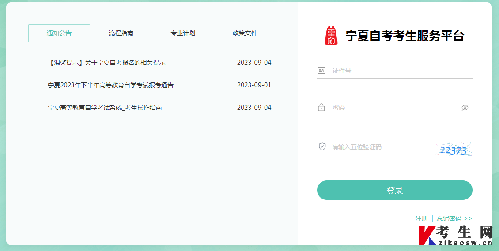499x251 pixels.
Task: Click into the 密码 password field
Action: [393, 107]
